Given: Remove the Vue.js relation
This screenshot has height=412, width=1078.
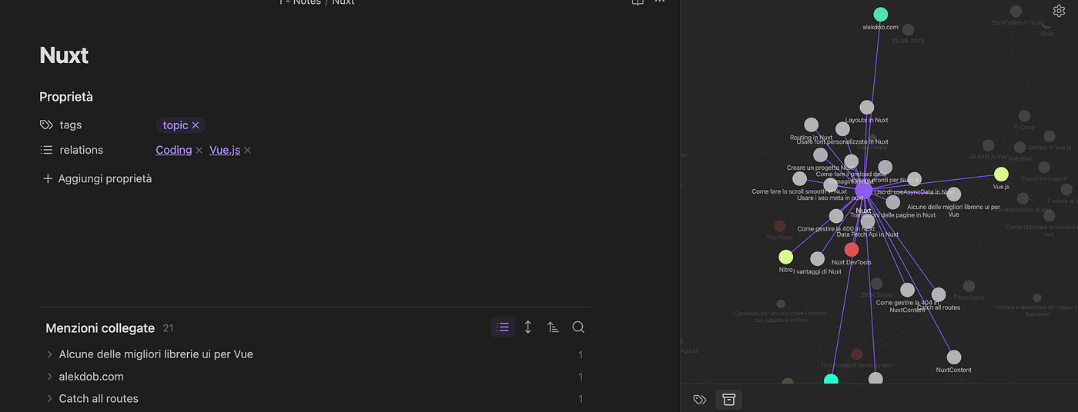Looking at the screenshot, I should point(247,151).
